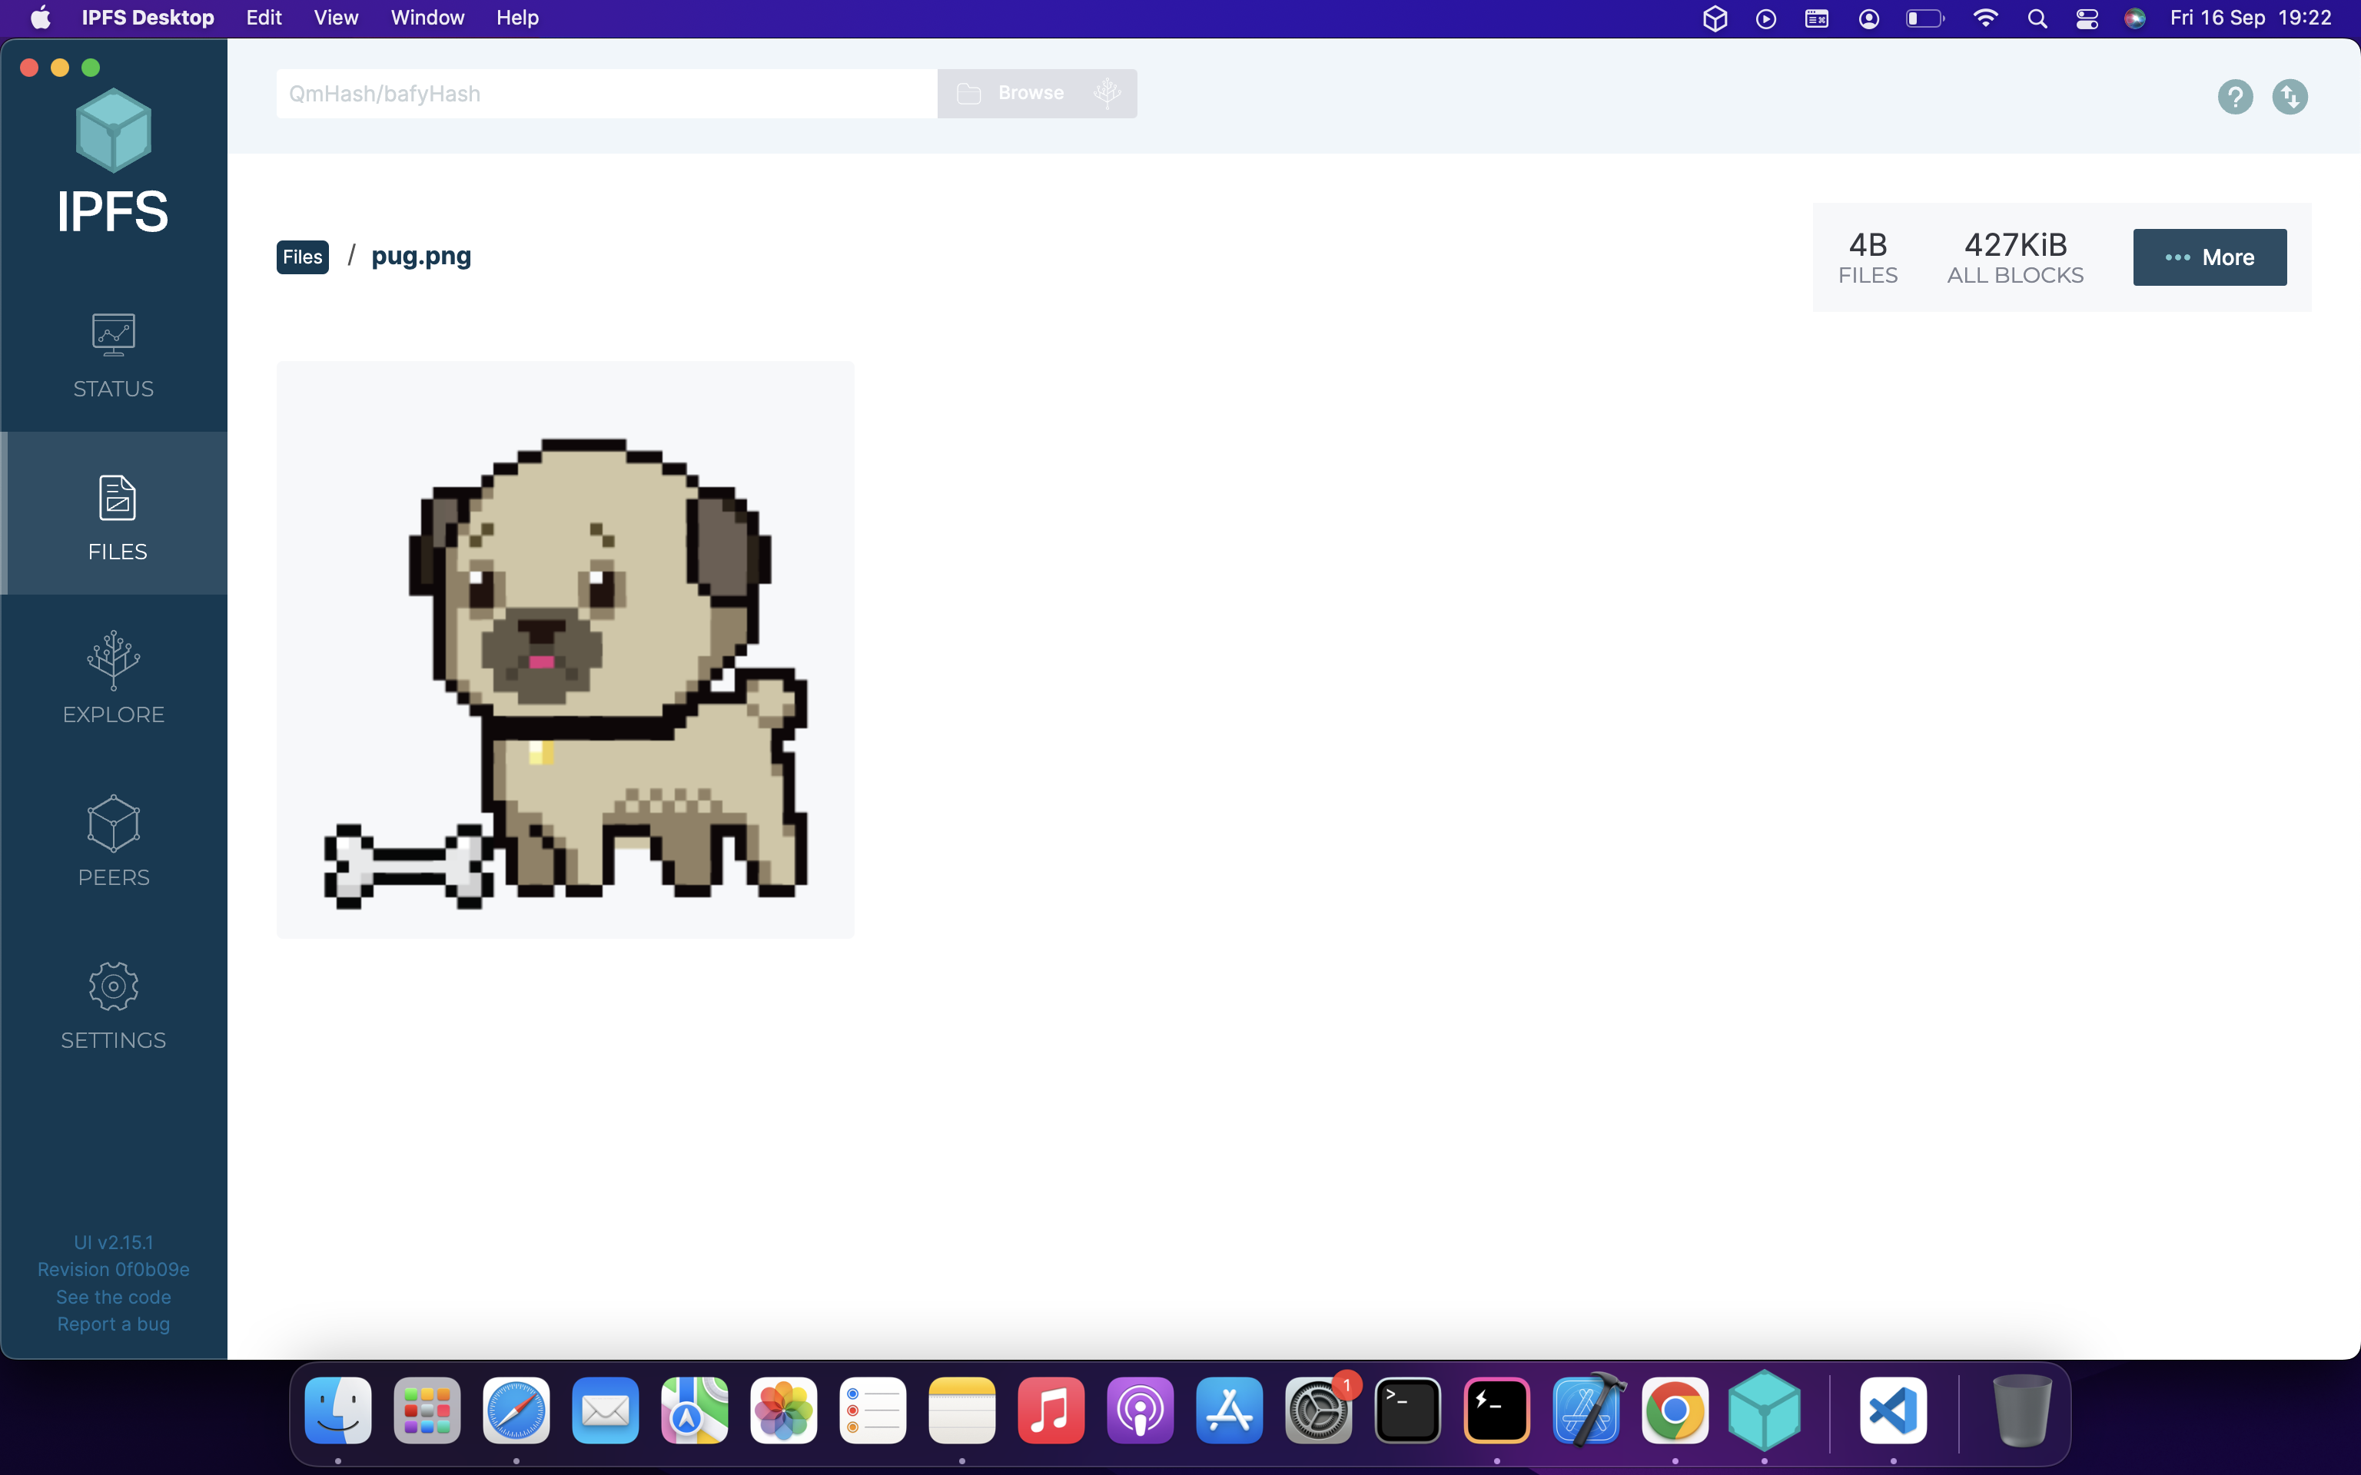Click the tasks arrows icon top right
2361x1475 pixels.
pos(2290,97)
